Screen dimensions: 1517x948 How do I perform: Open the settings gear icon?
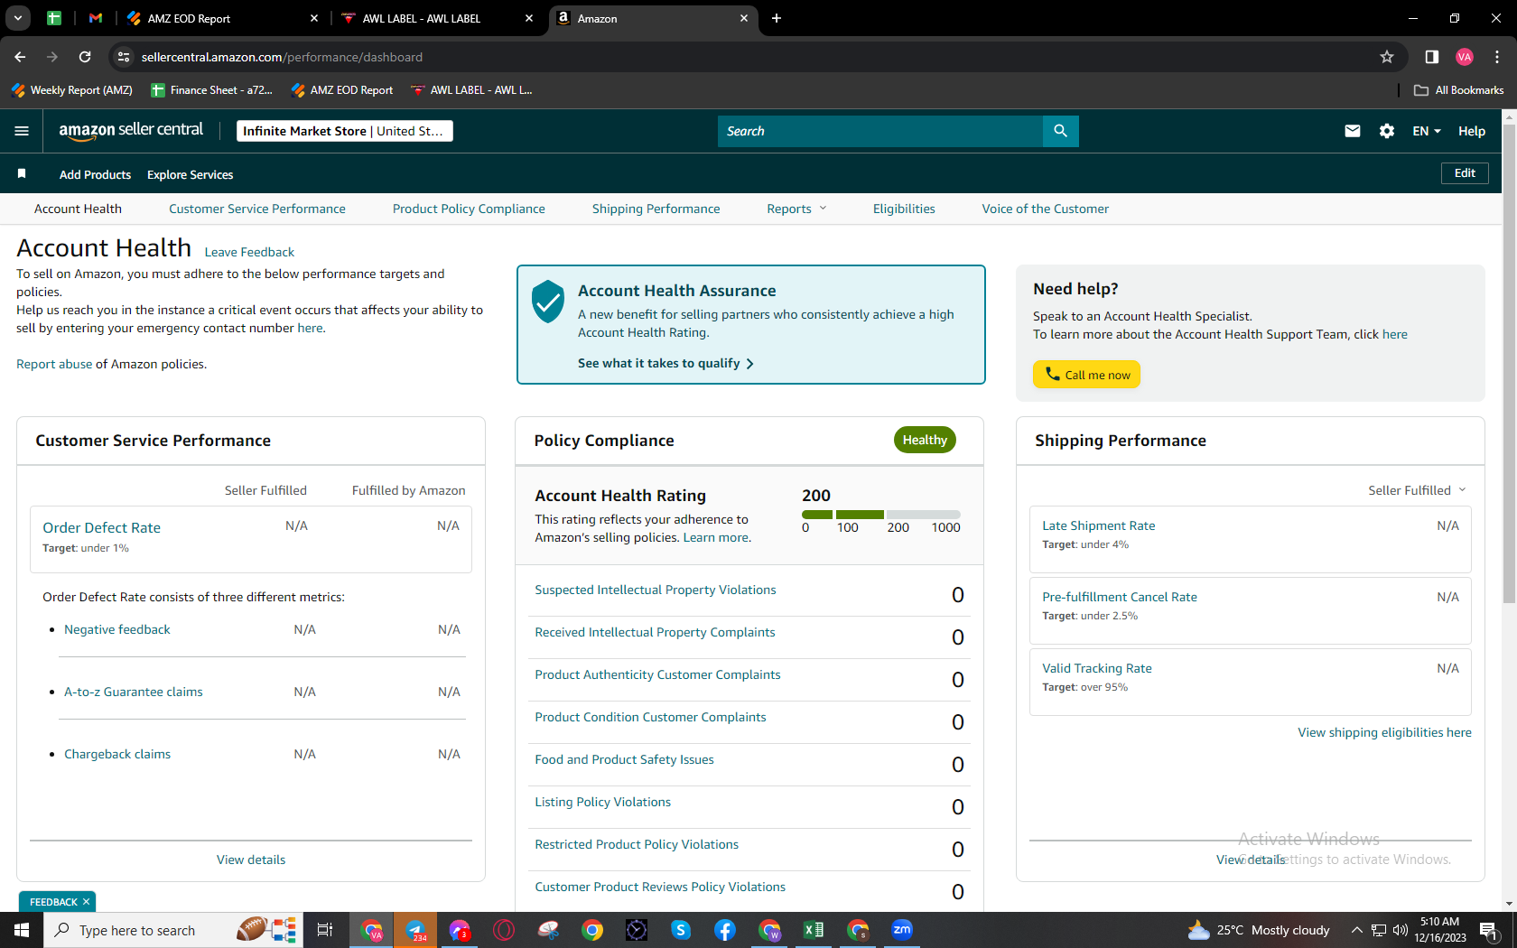(1387, 131)
